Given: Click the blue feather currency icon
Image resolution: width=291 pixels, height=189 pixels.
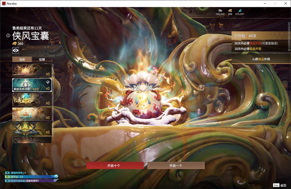Looking at the screenshot, I should coord(240,11).
